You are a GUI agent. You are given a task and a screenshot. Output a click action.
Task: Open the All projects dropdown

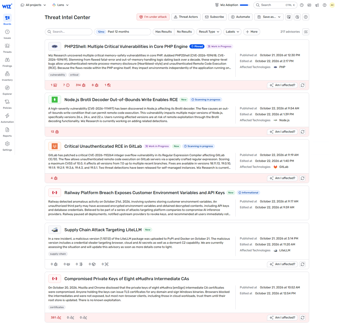coord(33,5)
